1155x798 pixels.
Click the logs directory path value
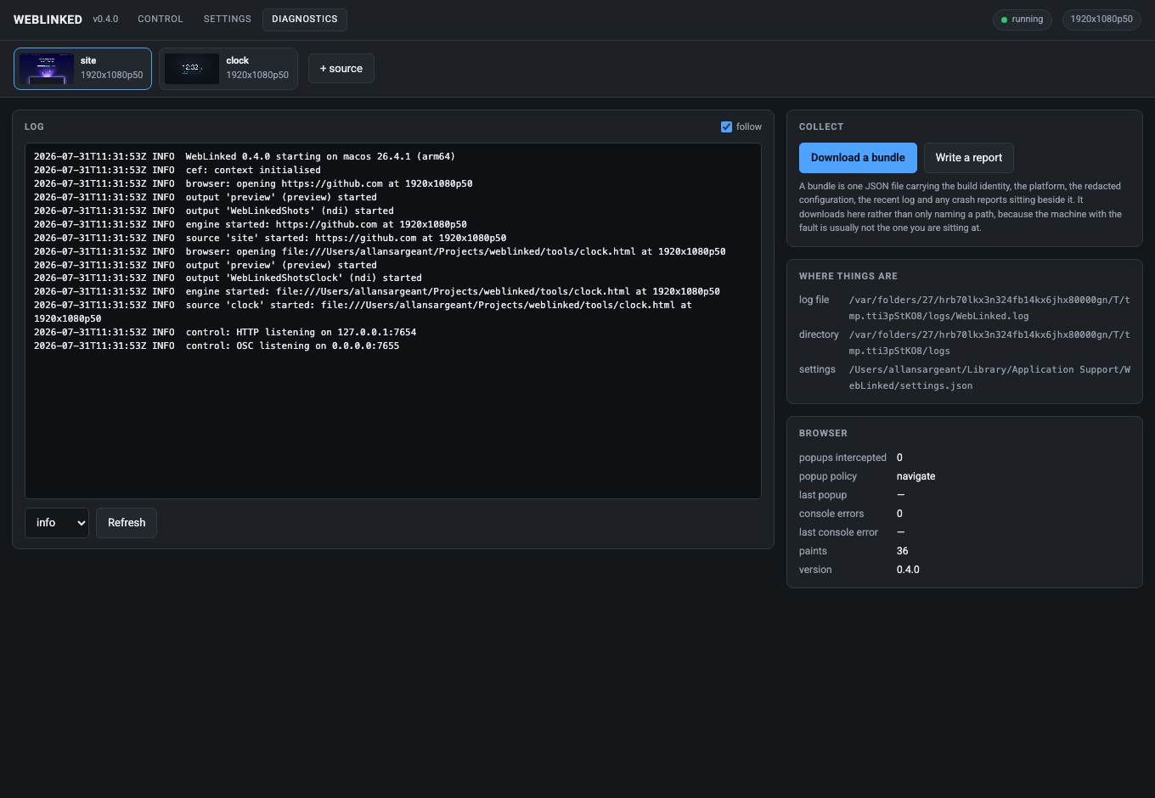point(989,343)
